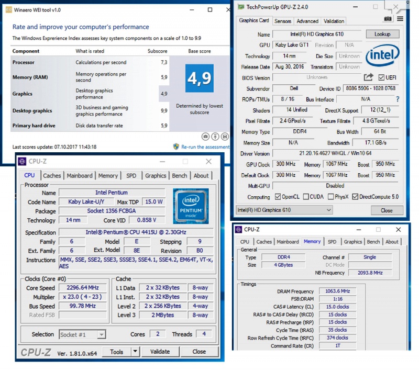Expand the arrow next to the Tools button
419x371 pixels.
coord(135,352)
